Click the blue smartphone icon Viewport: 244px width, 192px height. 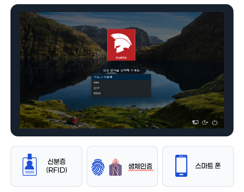(181, 166)
